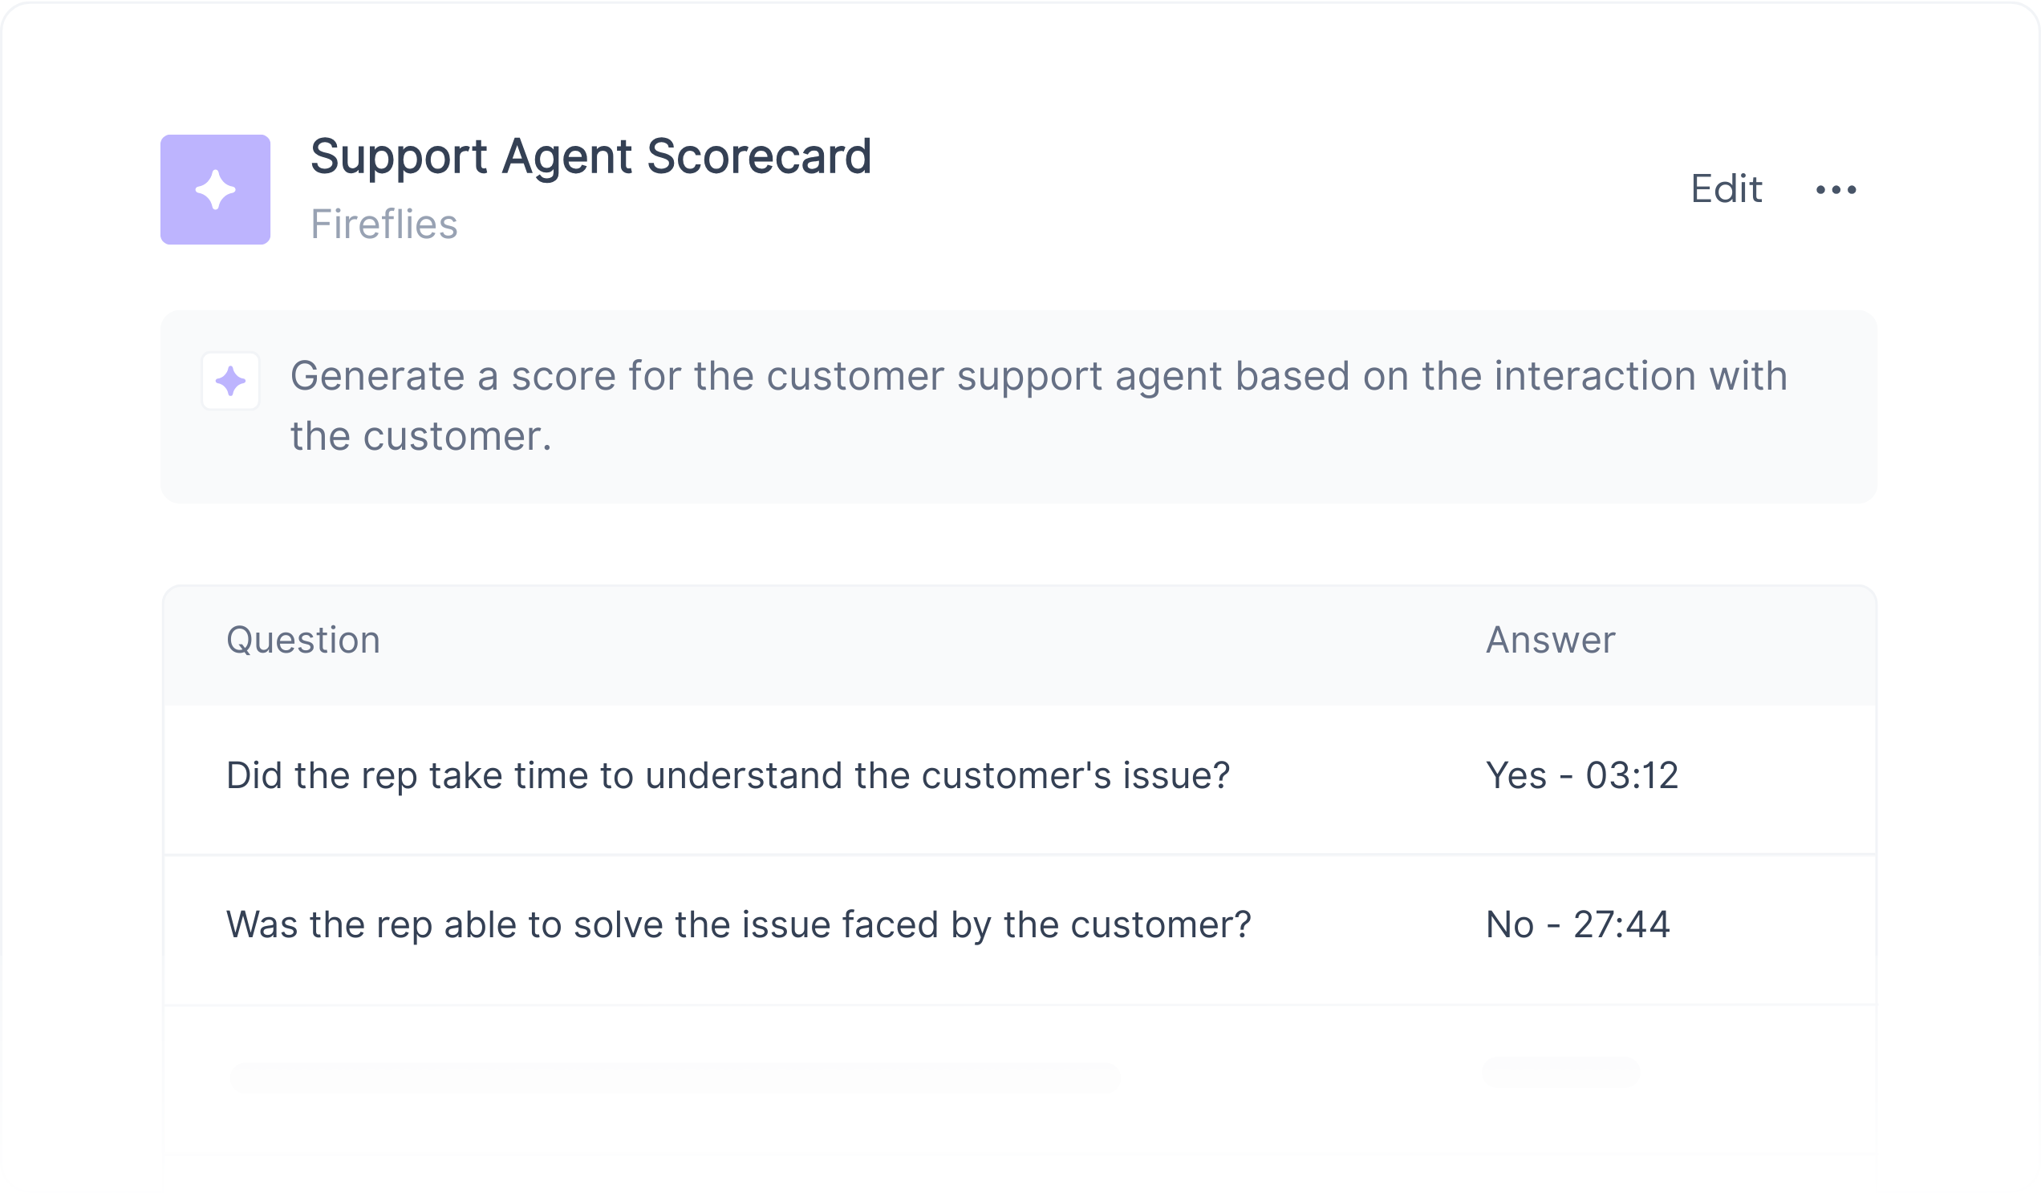
Task: Click the small sparkle icon beside the prompt
Action: point(230,380)
